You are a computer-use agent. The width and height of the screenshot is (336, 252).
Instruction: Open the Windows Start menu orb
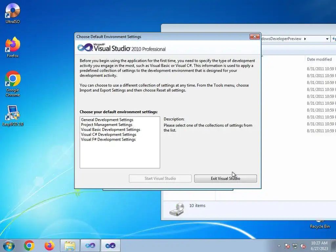[x=9, y=245]
